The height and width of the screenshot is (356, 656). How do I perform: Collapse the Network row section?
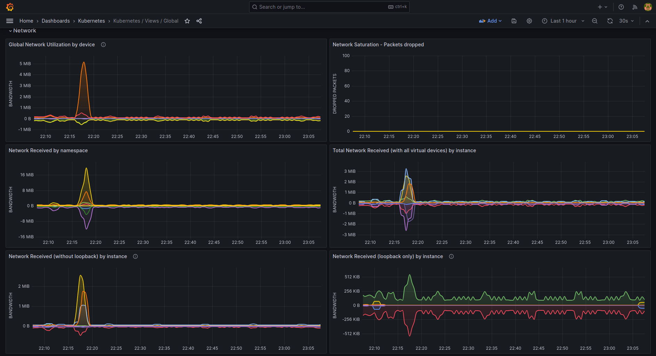tap(10, 31)
